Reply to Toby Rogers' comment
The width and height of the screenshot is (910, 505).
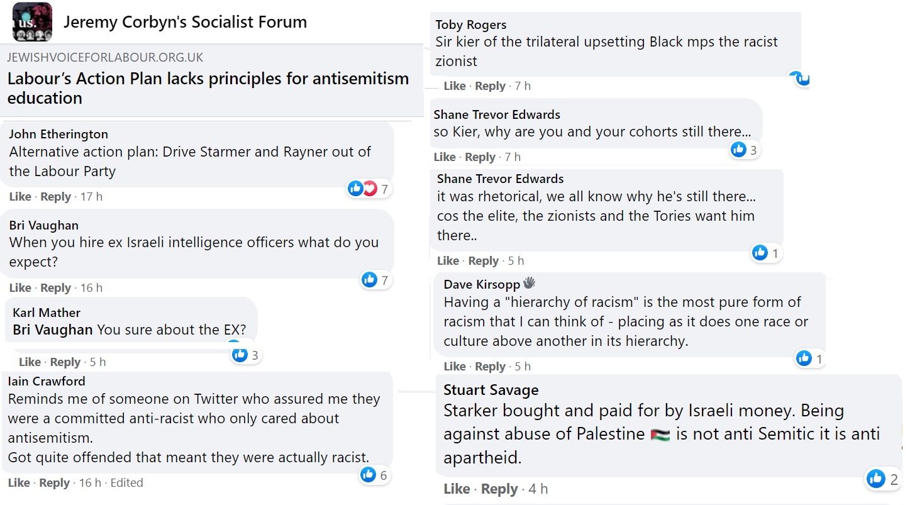(x=490, y=86)
